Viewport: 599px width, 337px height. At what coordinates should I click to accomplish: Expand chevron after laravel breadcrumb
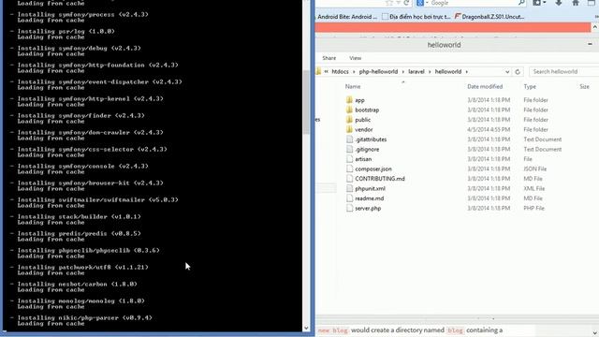[x=430, y=72]
